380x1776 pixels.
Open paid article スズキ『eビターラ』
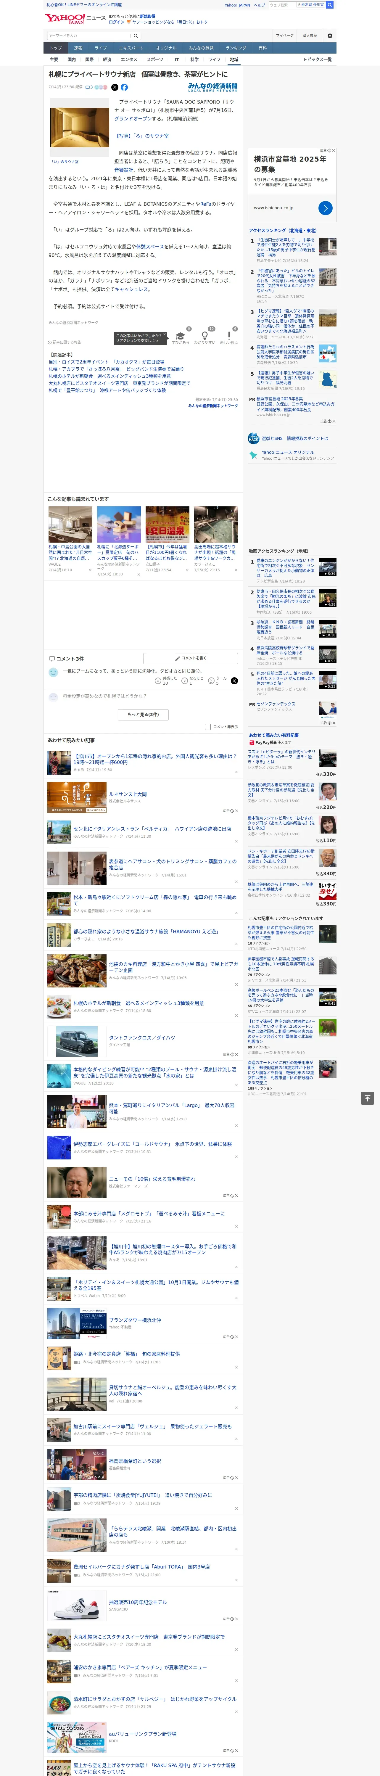click(x=281, y=757)
